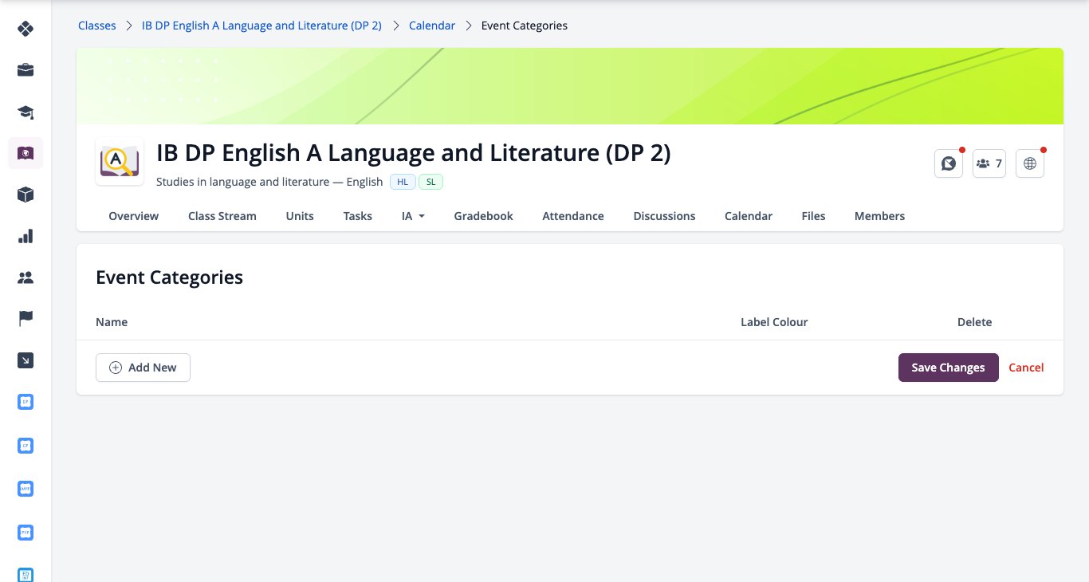Go to the Overview tab
This screenshot has height=582, width=1089.
(134, 216)
